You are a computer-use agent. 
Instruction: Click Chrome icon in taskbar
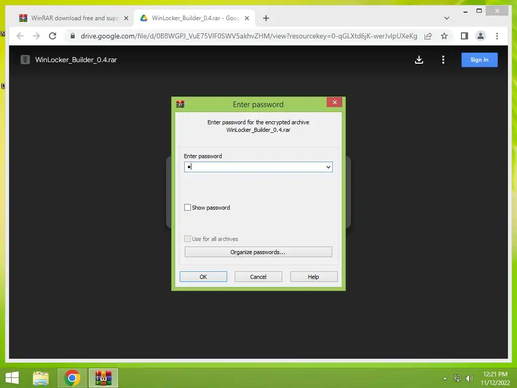click(x=72, y=378)
